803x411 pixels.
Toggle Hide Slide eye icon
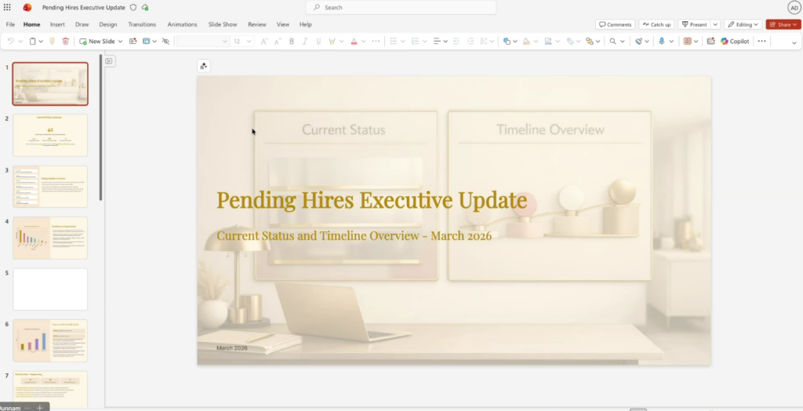coord(165,41)
